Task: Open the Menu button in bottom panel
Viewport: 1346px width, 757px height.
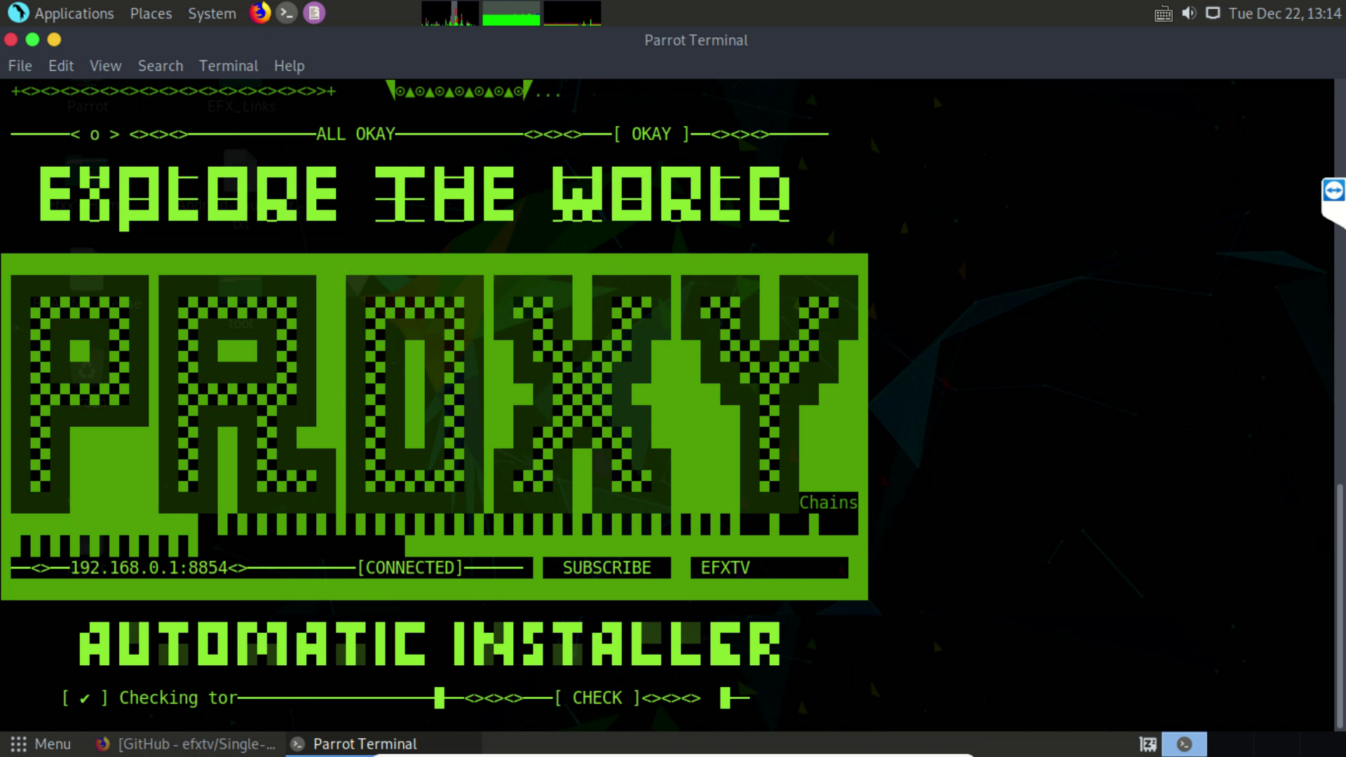Action: coord(41,744)
